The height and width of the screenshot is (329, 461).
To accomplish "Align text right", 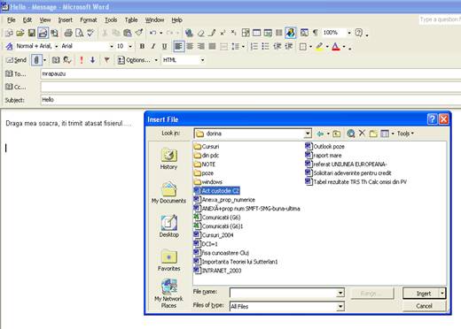I will pos(201,46).
